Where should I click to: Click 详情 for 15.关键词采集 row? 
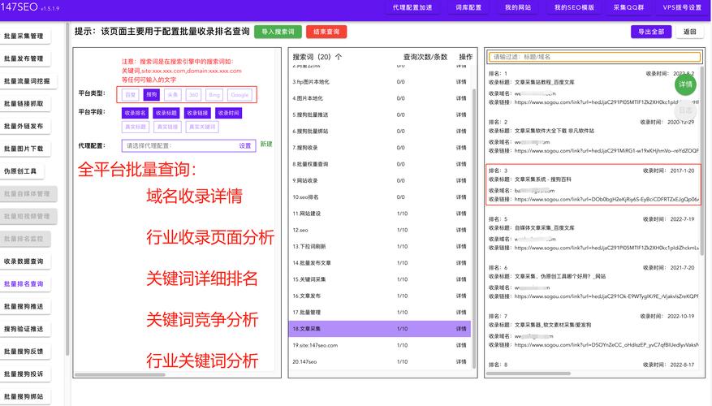pyautogui.click(x=461, y=279)
